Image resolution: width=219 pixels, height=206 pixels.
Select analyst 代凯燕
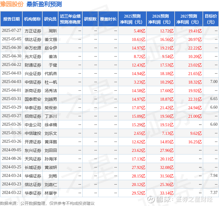pyautogui.click(x=51, y=74)
